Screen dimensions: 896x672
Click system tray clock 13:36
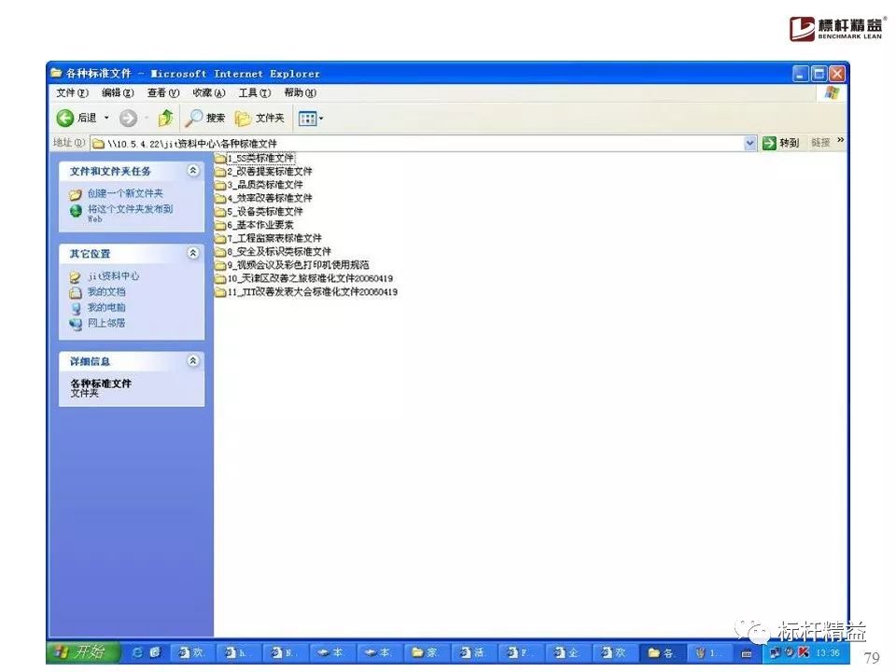pyautogui.click(x=828, y=652)
